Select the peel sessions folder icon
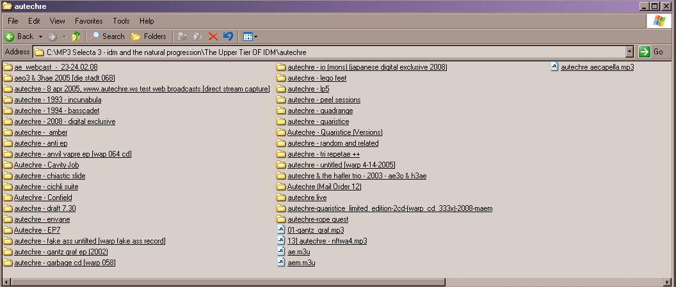 [x=281, y=100]
